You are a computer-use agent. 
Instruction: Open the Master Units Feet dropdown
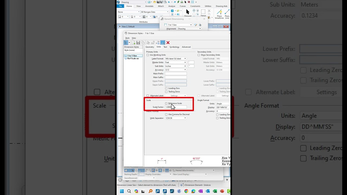pos(176,62)
